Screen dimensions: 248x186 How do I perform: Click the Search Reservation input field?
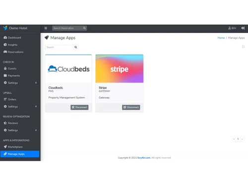(67, 28)
